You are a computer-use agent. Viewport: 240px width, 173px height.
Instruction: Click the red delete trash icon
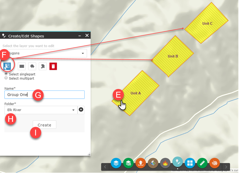click(x=53, y=66)
